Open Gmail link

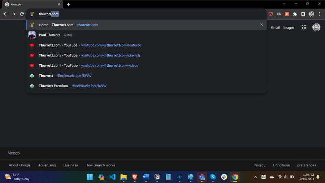[275, 27]
